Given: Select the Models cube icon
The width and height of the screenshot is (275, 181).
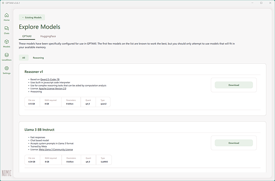Looking at the screenshot, I should pyautogui.click(x=7, y=42).
